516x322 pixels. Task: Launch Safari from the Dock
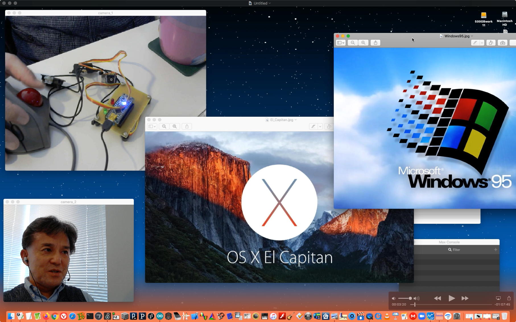pos(73,316)
